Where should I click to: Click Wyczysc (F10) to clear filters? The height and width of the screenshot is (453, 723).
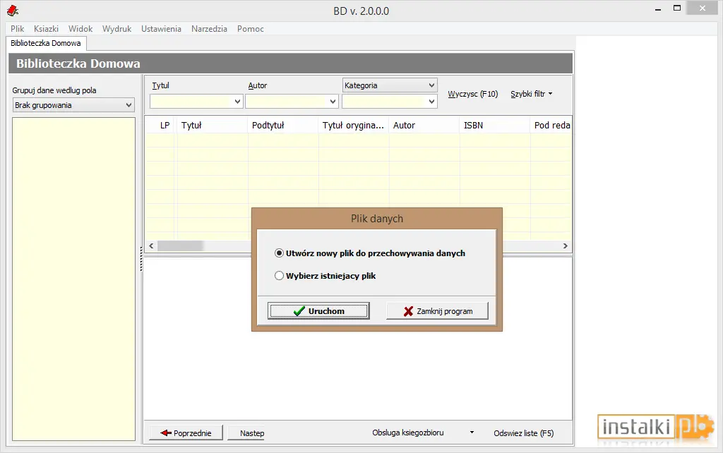coord(472,94)
